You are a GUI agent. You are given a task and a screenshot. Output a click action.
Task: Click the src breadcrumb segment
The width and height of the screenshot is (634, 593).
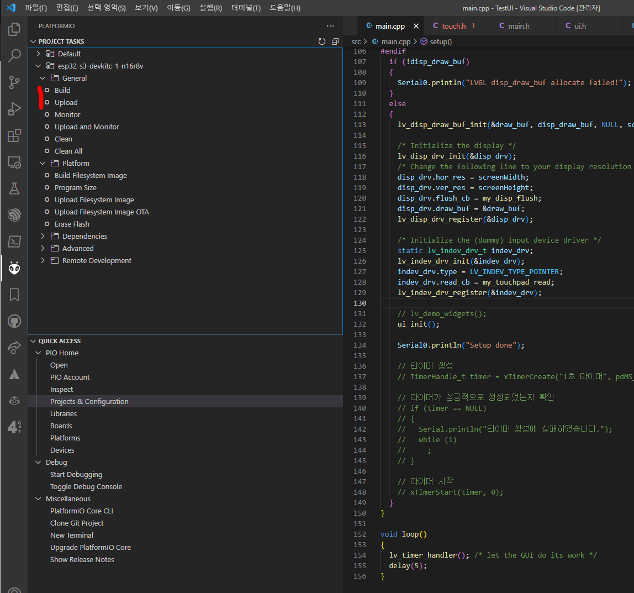click(x=356, y=41)
